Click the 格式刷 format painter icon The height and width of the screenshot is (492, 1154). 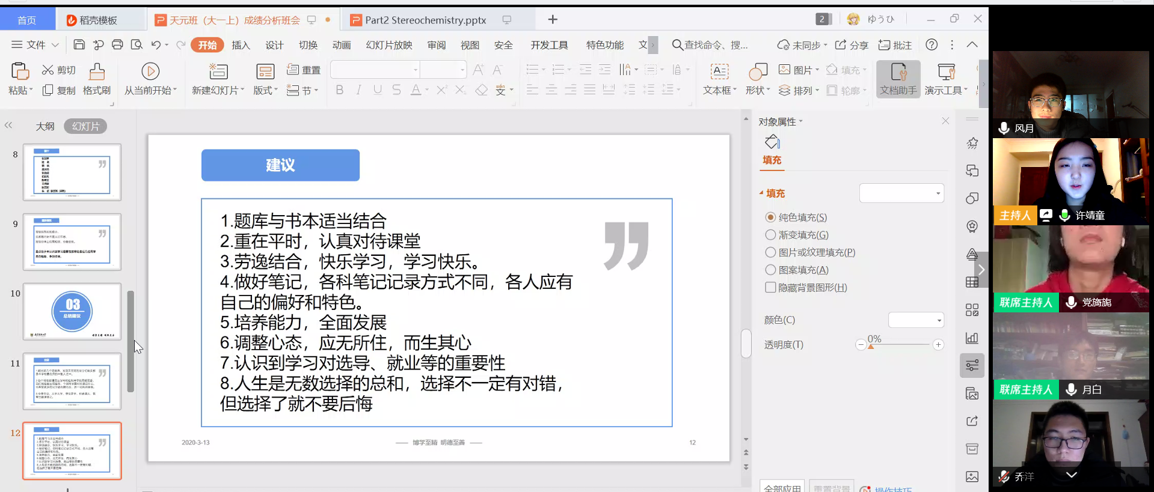point(97,71)
